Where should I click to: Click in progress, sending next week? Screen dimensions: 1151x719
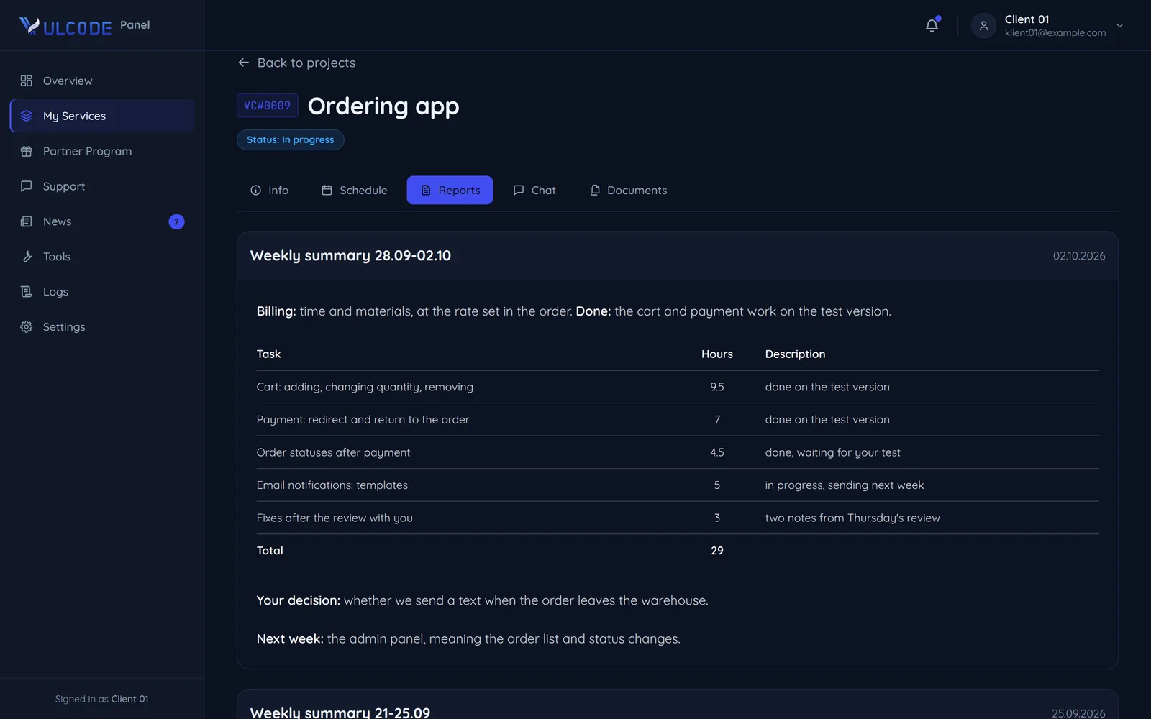844,485
